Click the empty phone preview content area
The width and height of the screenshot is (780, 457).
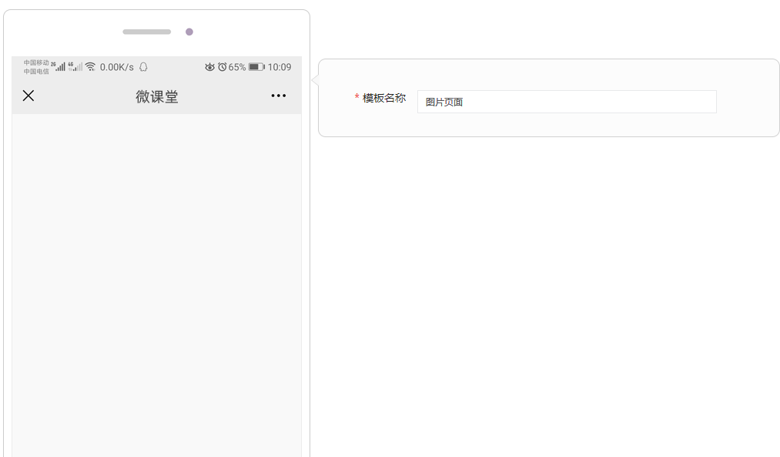click(157, 284)
